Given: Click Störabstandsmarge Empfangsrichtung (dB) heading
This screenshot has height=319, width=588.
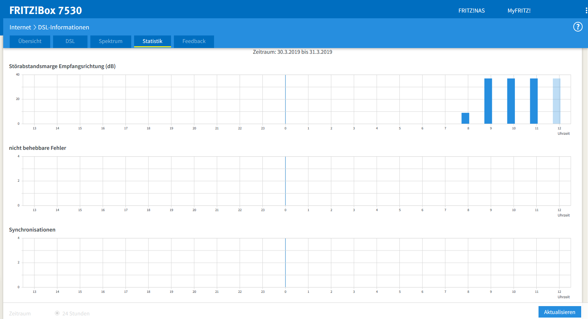Looking at the screenshot, I should point(62,66).
